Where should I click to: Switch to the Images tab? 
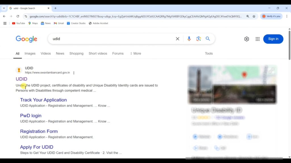30,53
